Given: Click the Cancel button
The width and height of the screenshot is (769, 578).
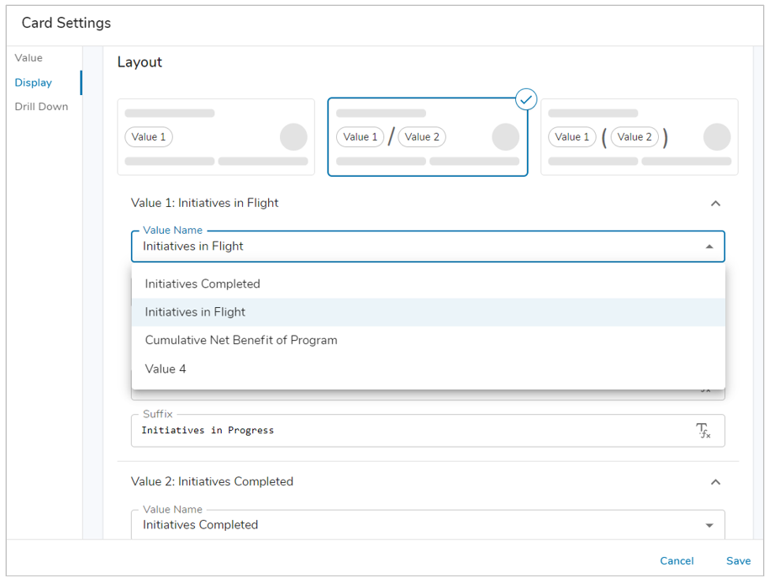Looking at the screenshot, I should (x=677, y=560).
